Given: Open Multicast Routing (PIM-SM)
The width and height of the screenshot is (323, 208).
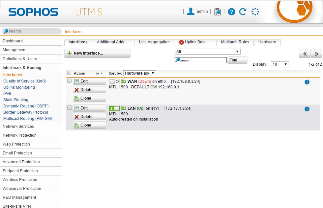Looking at the screenshot, I should [28, 119].
